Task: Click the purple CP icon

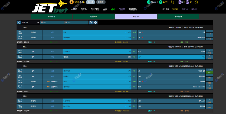Action: pos(187,2)
